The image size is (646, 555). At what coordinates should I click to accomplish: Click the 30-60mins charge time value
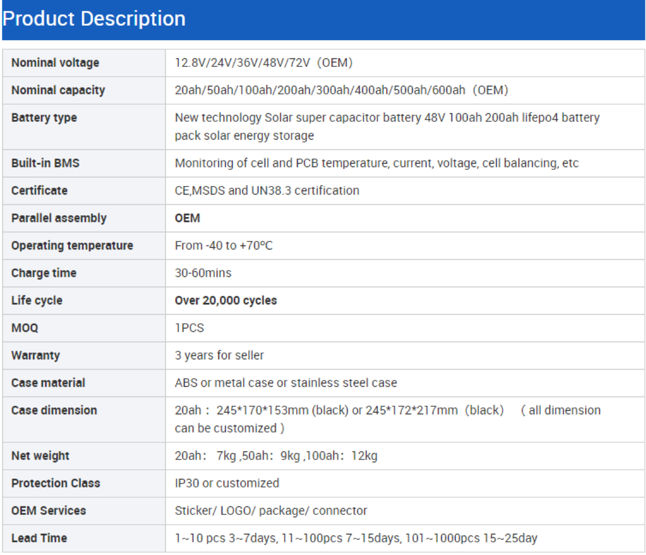[203, 273]
